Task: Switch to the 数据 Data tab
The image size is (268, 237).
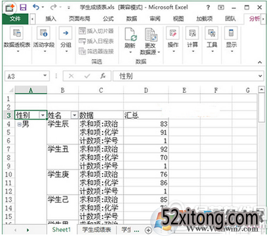Action: click(x=132, y=19)
